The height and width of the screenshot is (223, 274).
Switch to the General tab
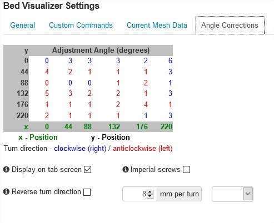point(23,25)
